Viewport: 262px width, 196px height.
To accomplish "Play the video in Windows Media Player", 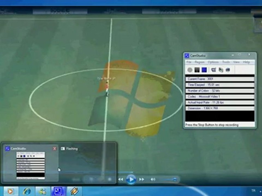I will point(131,179).
